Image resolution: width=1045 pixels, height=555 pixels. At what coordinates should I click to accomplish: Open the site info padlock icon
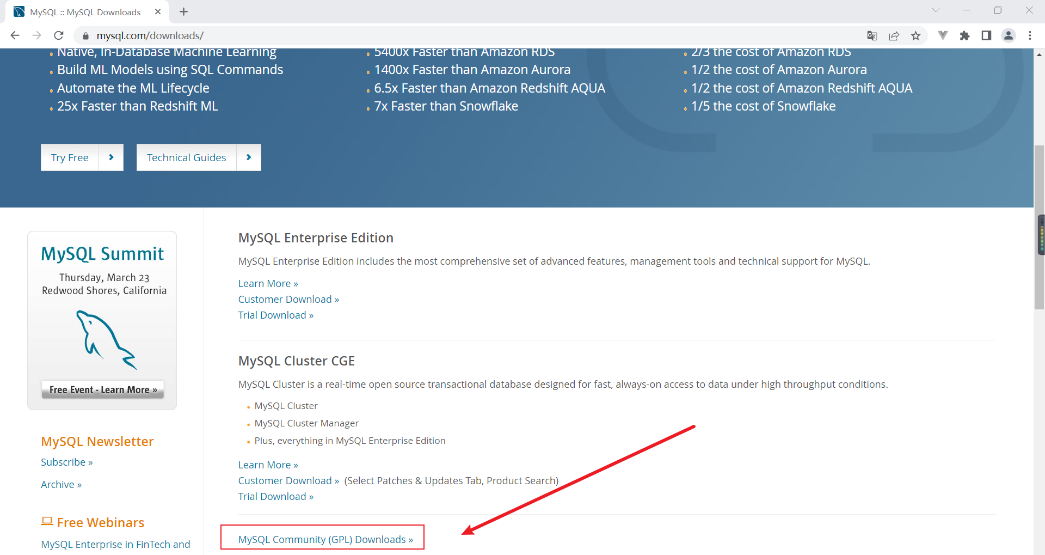click(x=85, y=36)
